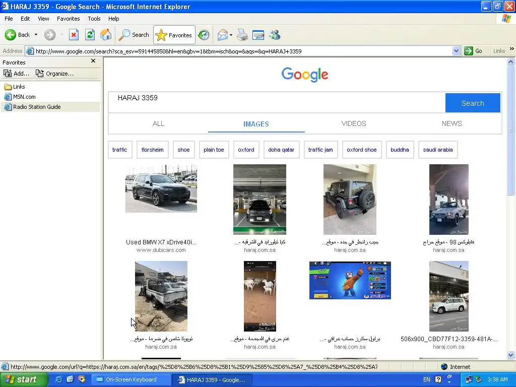Go to the Home page icon
Viewport: 516px width, 387px height.
tap(106, 35)
